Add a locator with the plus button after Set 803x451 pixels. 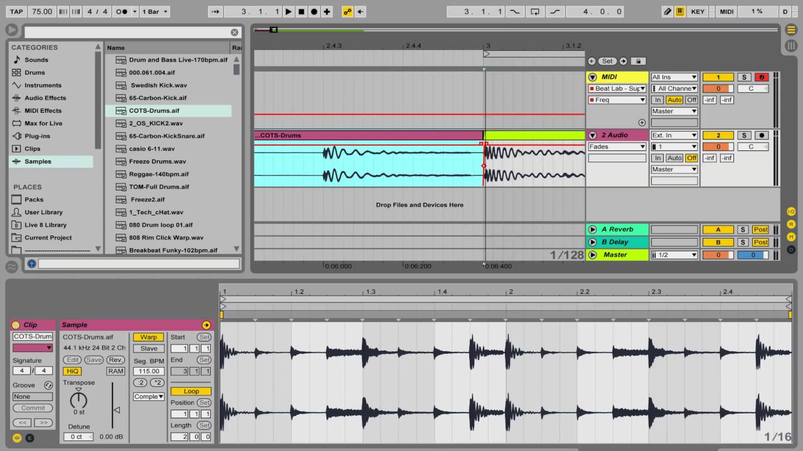pyautogui.click(x=623, y=61)
